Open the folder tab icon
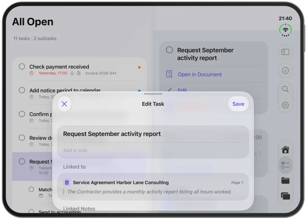Image resolution: width=307 pixels, height=219 pixels. click(x=285, y=181)
